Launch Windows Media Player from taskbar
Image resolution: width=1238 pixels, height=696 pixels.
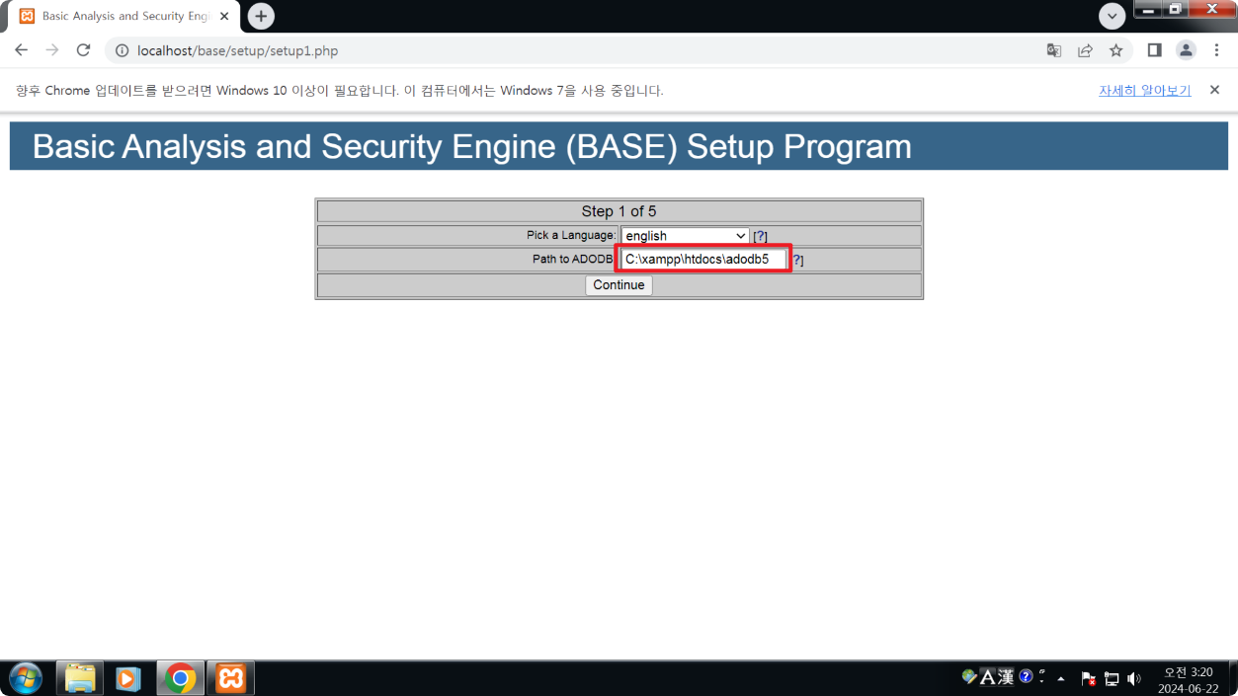128,678
